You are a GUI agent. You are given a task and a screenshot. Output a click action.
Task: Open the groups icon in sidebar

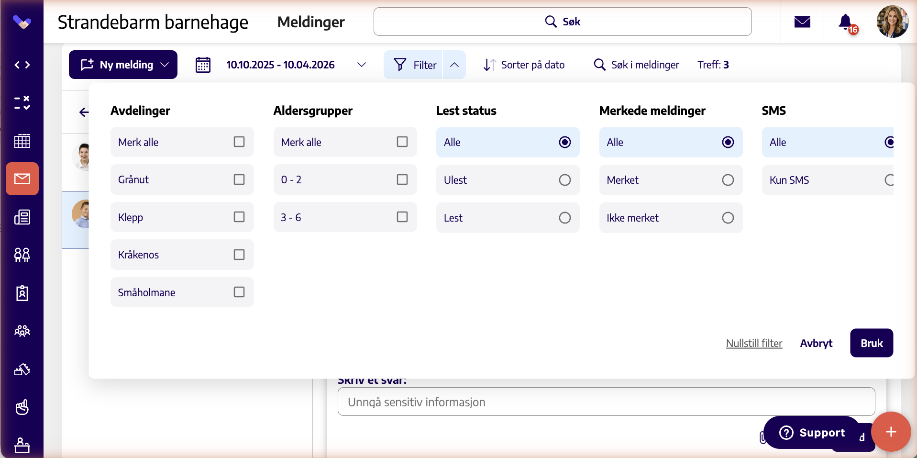pos(22,331)
